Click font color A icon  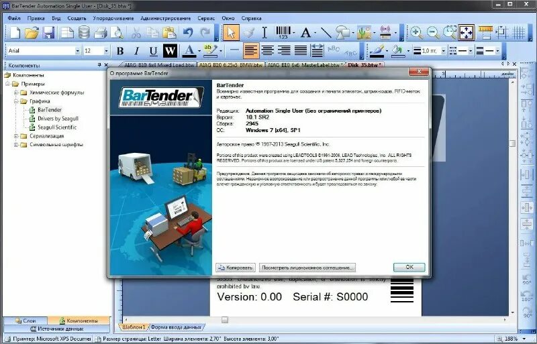pyautogui.click(x=189, y=51)
